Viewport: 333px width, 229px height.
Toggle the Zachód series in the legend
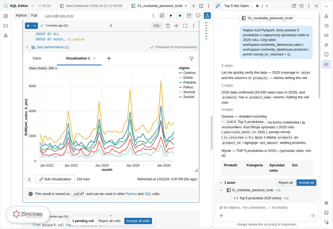coord(186,97)
